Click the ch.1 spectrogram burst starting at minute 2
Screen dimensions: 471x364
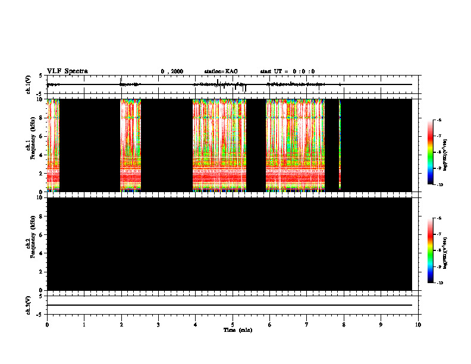click(x=130, y=145)
